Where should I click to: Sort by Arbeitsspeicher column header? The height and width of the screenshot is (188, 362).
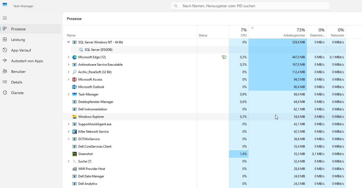(x=278, y=32)
